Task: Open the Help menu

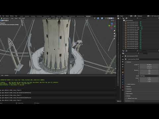Action: pos(16,16)
